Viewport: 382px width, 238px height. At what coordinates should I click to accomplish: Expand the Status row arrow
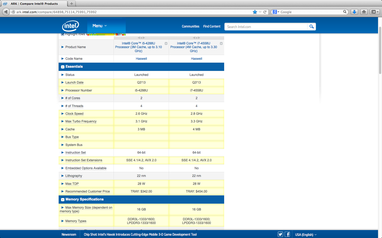[x=63, y=75]
